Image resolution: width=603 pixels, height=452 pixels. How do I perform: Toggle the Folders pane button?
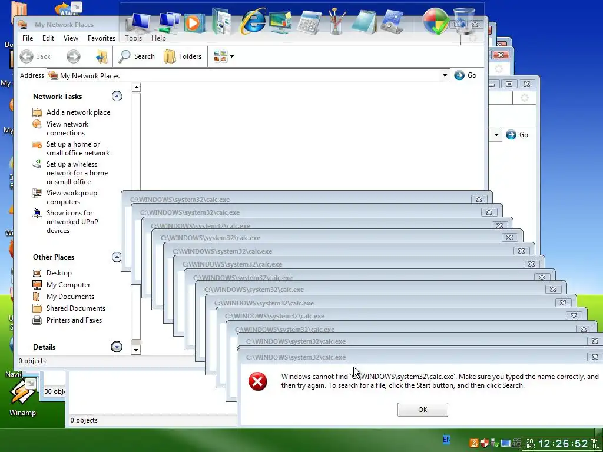(183, 56)
